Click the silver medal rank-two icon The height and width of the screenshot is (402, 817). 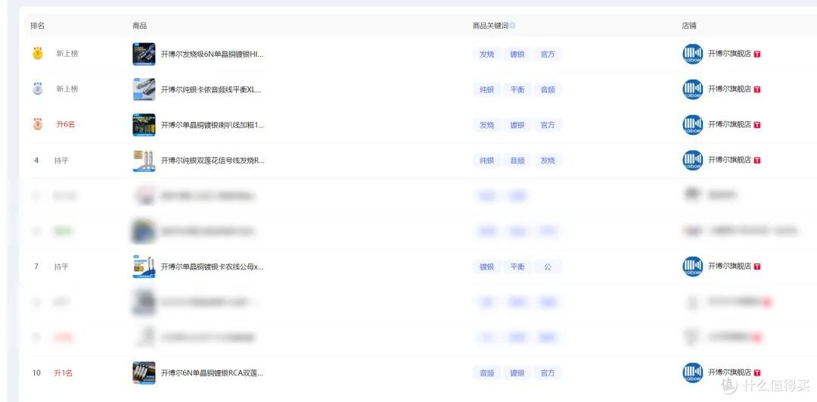coord(38,89)
